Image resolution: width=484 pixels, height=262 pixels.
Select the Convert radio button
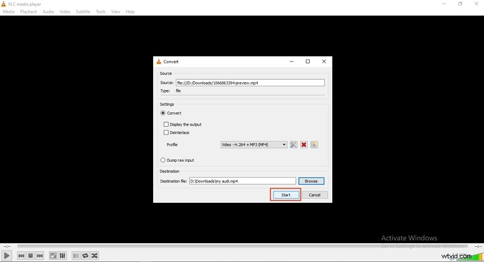(x=163, y=113)
